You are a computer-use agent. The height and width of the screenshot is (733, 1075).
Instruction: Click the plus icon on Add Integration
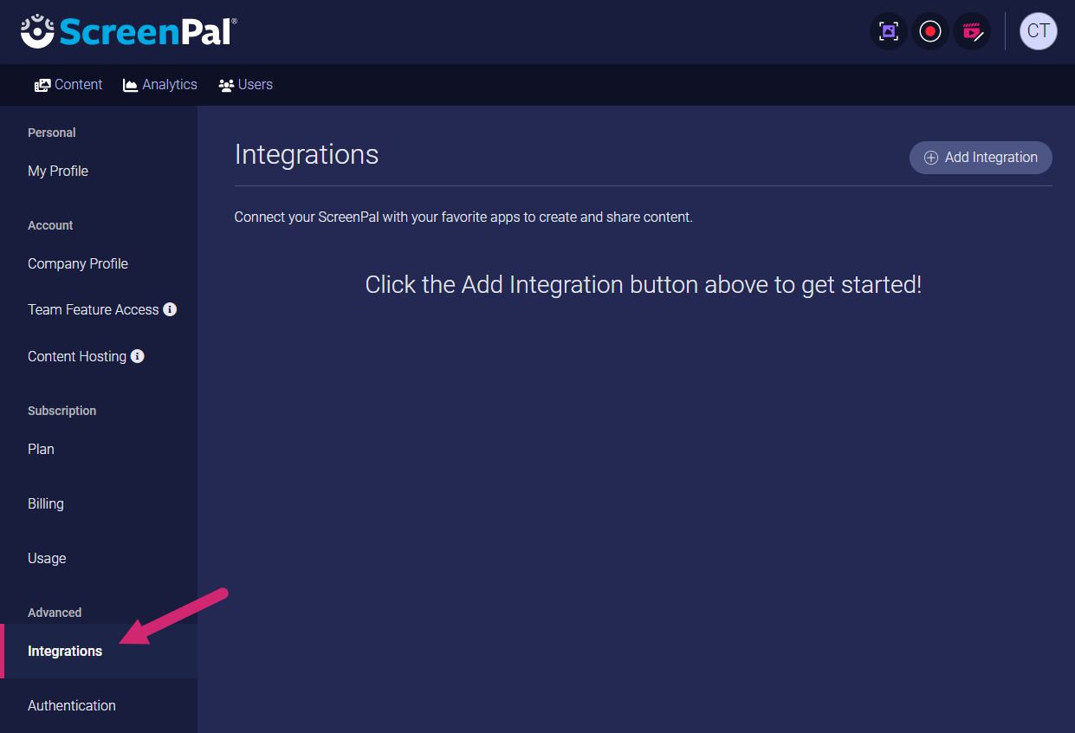[x=931, y=158]
